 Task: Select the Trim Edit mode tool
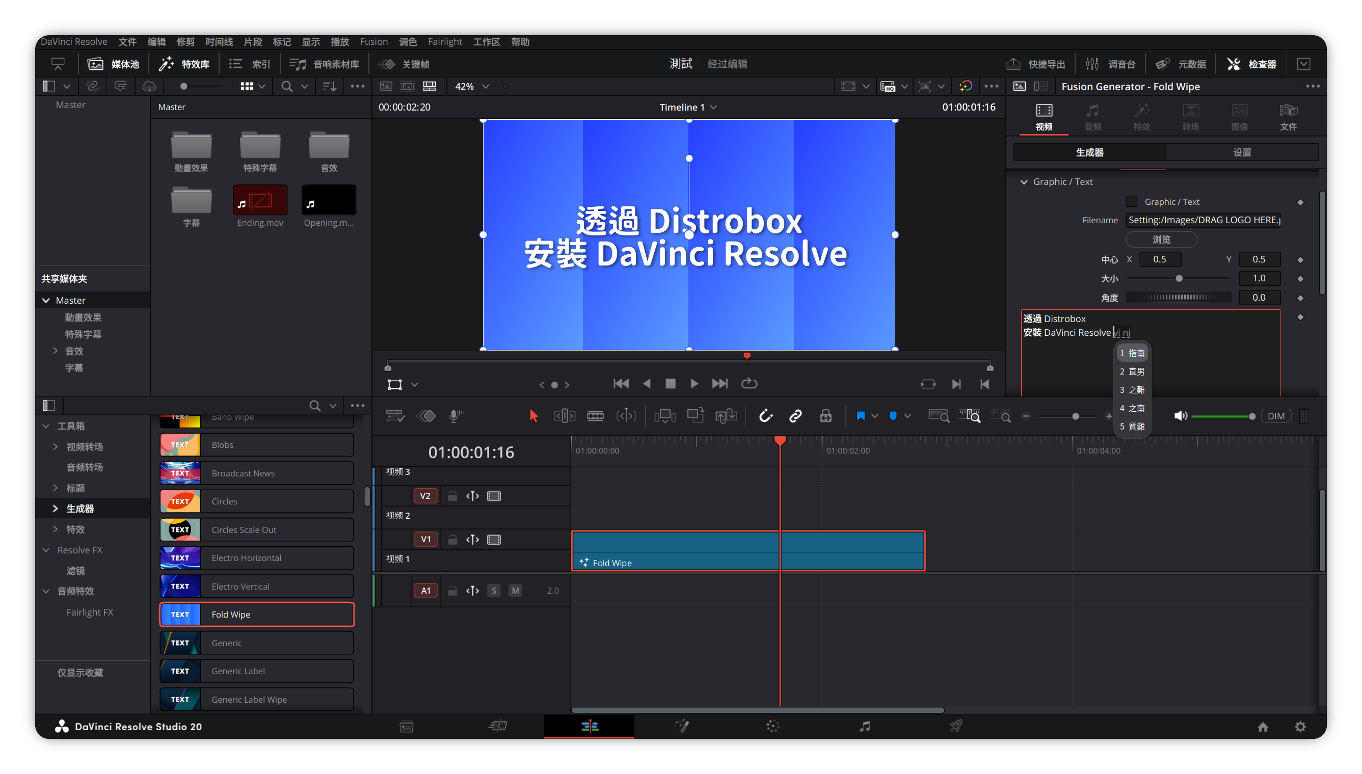565,416
